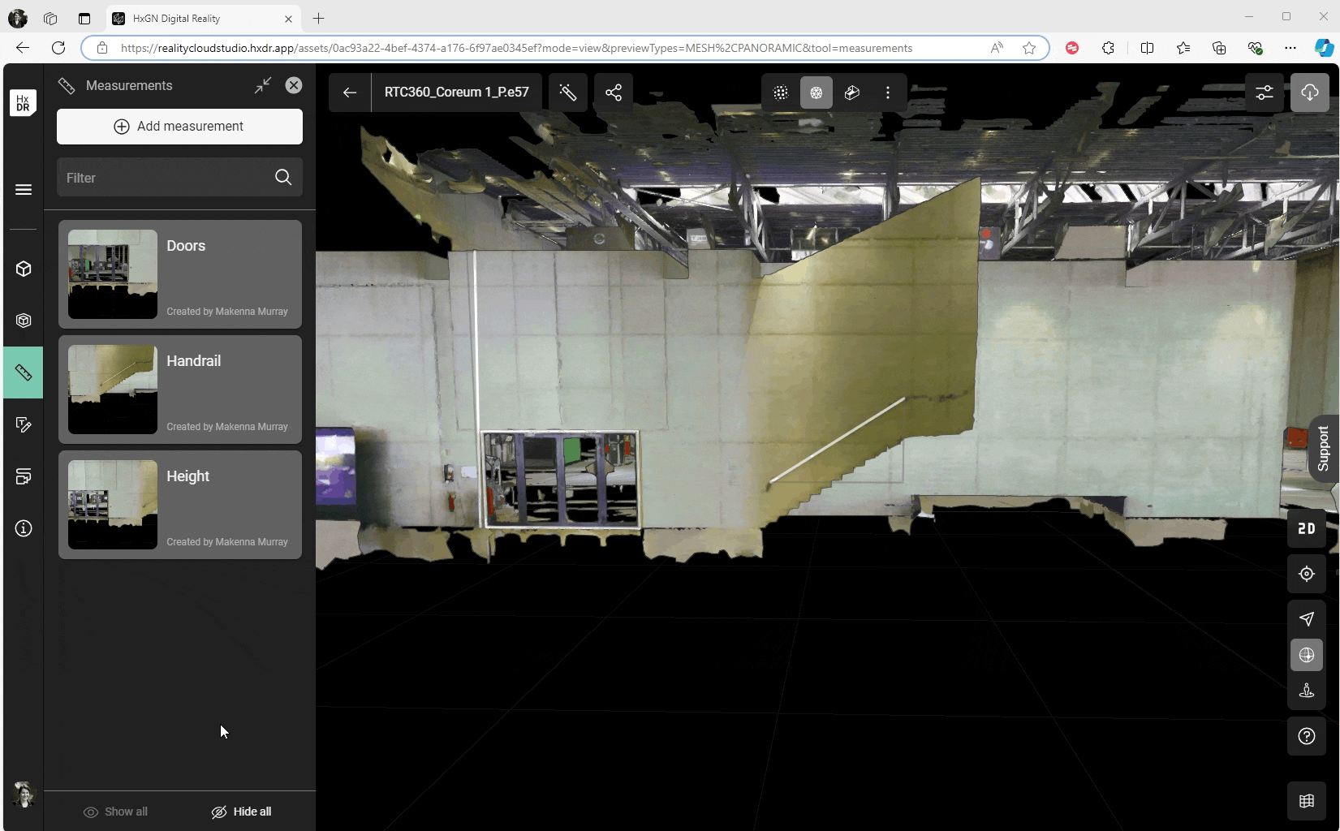Click the share icon next to the asset name
Image resolution: width=1340 pixels, height=831 pixels.
[614, 93]
